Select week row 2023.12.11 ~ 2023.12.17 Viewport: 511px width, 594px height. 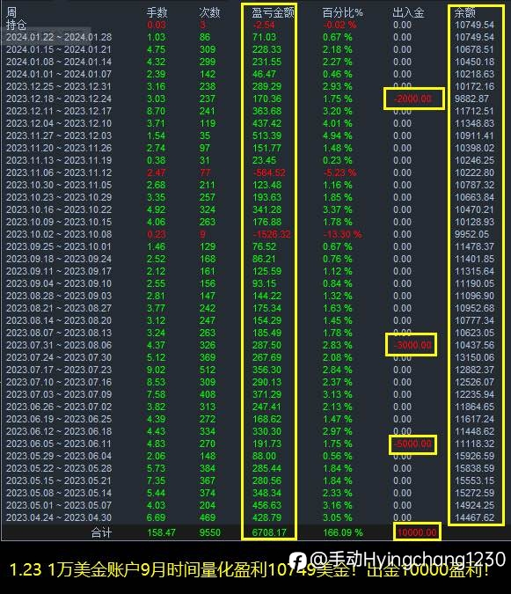[x=59, y=111]
